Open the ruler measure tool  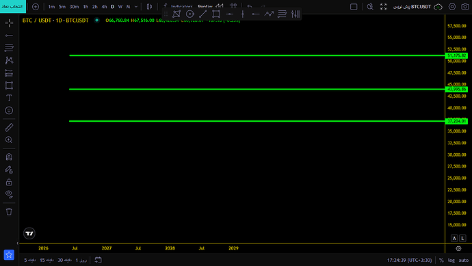[9, 127]
